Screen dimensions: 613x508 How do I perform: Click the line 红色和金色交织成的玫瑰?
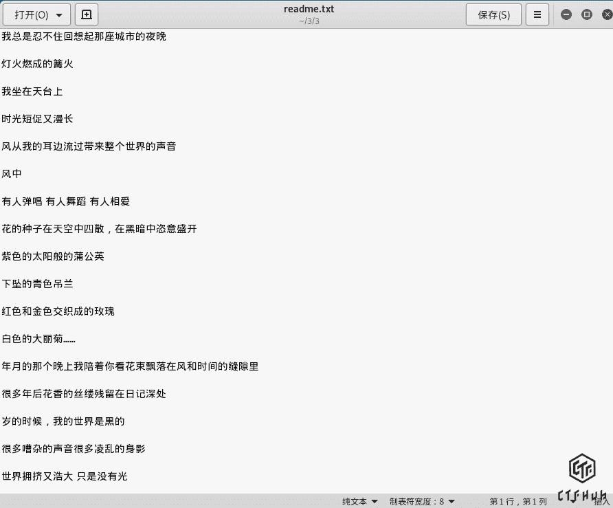(58, 311)
